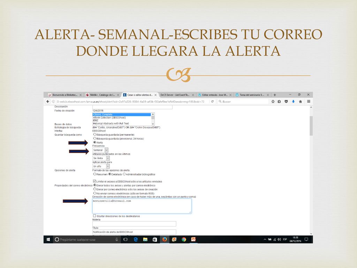357x268 pixels.
Task: Toggle Limitar el acceso a EBSCOhost checkbox
Action: click(94, 181)
